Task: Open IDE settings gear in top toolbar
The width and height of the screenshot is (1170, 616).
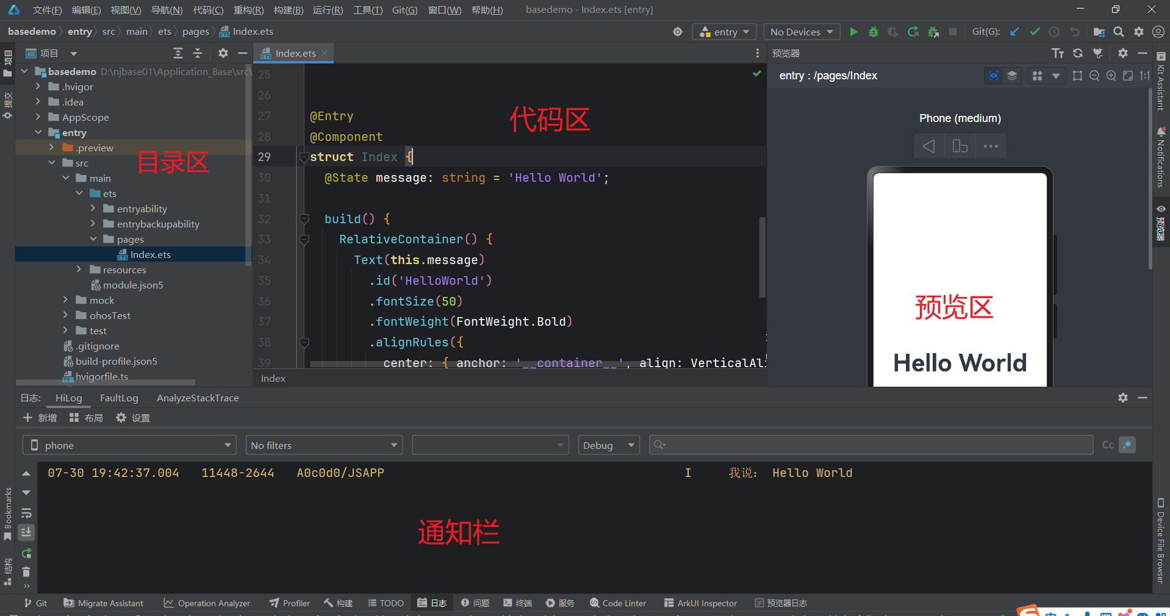Action: [1139, 32]
